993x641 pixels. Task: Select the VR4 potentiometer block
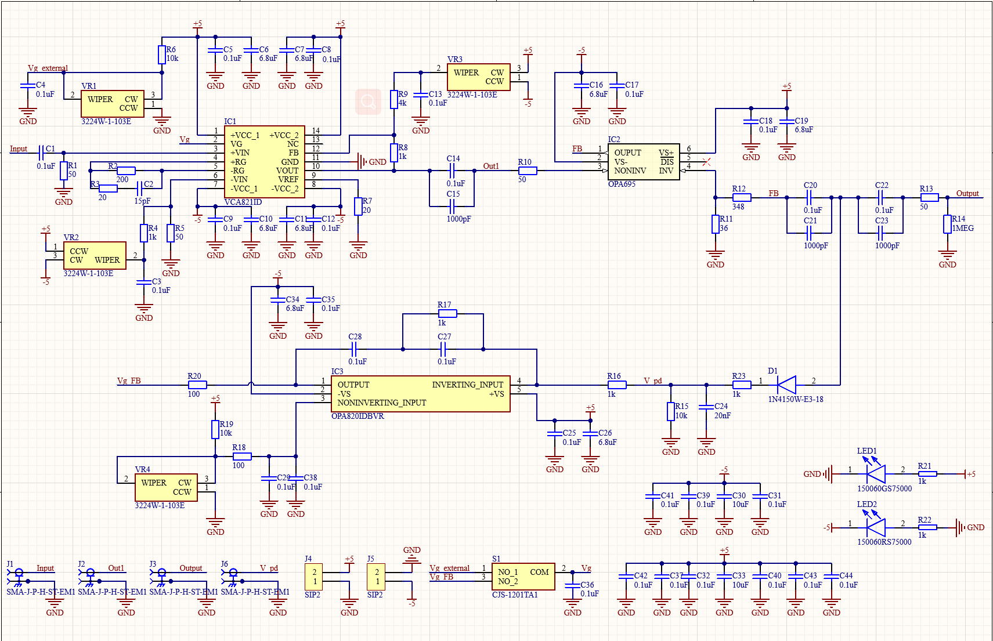166,487
